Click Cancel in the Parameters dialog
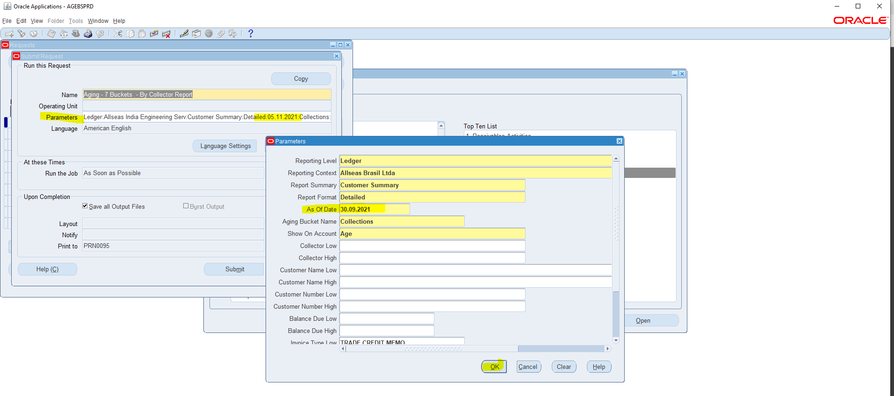This screenshot has width=894, height=396. coord(529,367)
